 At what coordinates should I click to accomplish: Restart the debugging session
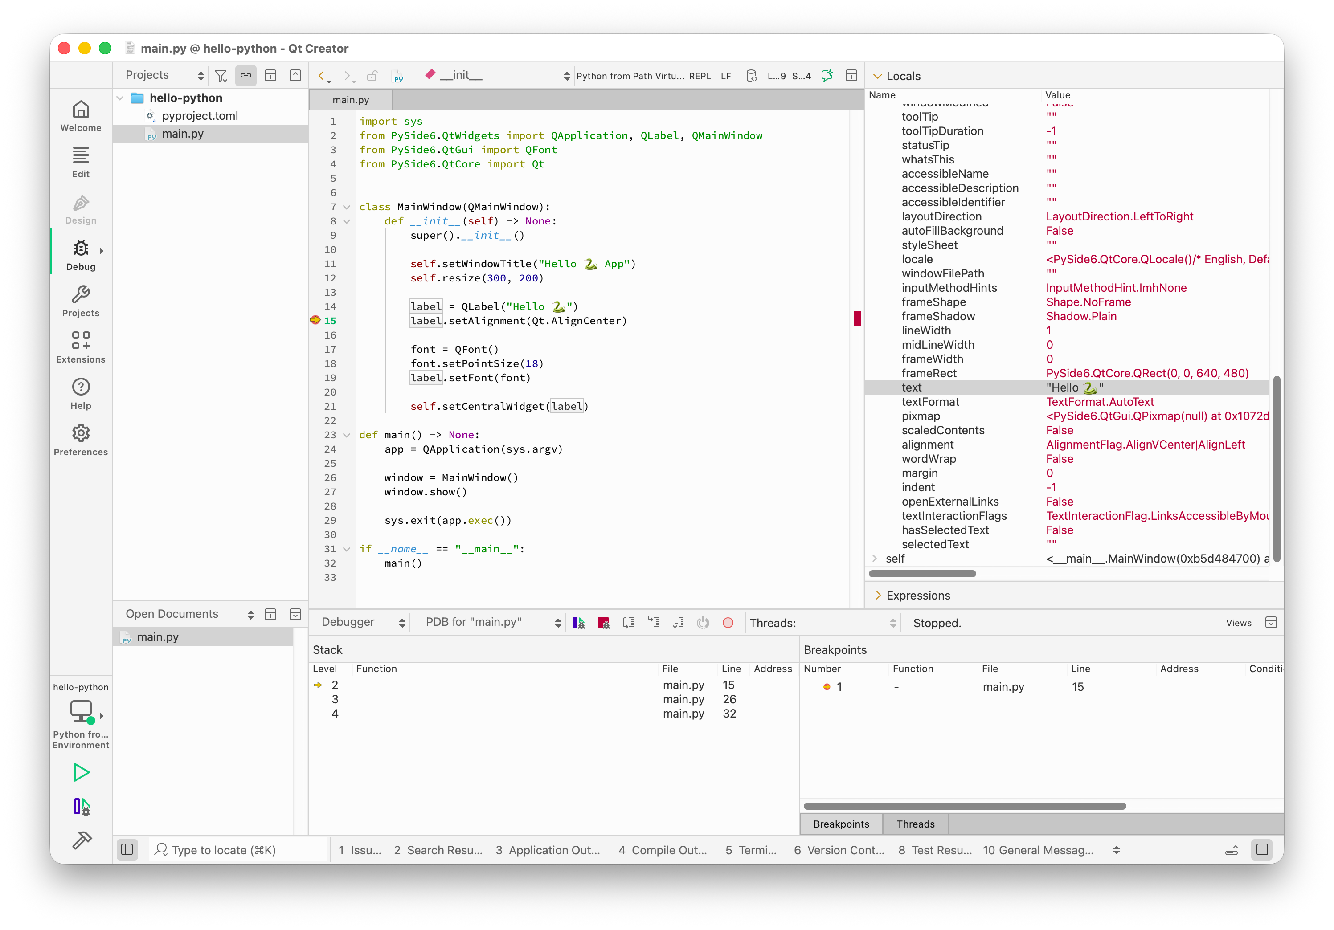pos(703,623)
